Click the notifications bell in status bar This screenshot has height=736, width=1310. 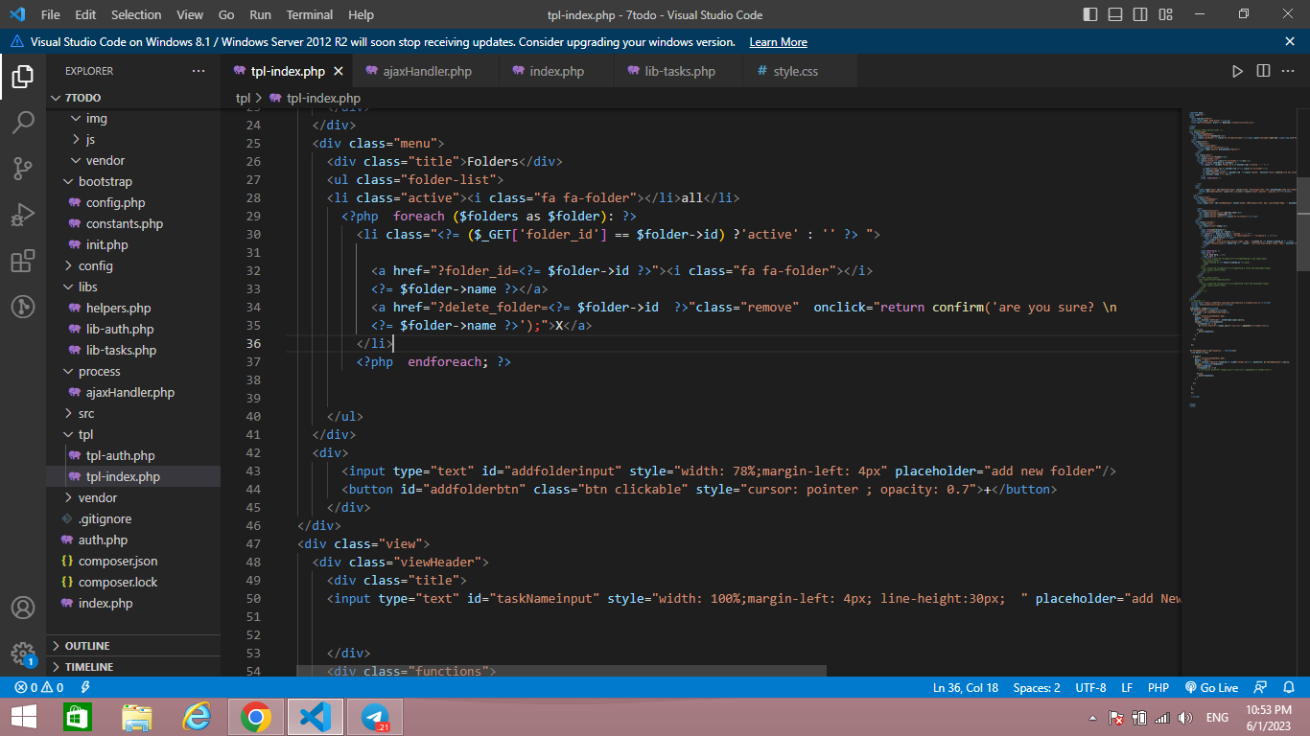1291,687
